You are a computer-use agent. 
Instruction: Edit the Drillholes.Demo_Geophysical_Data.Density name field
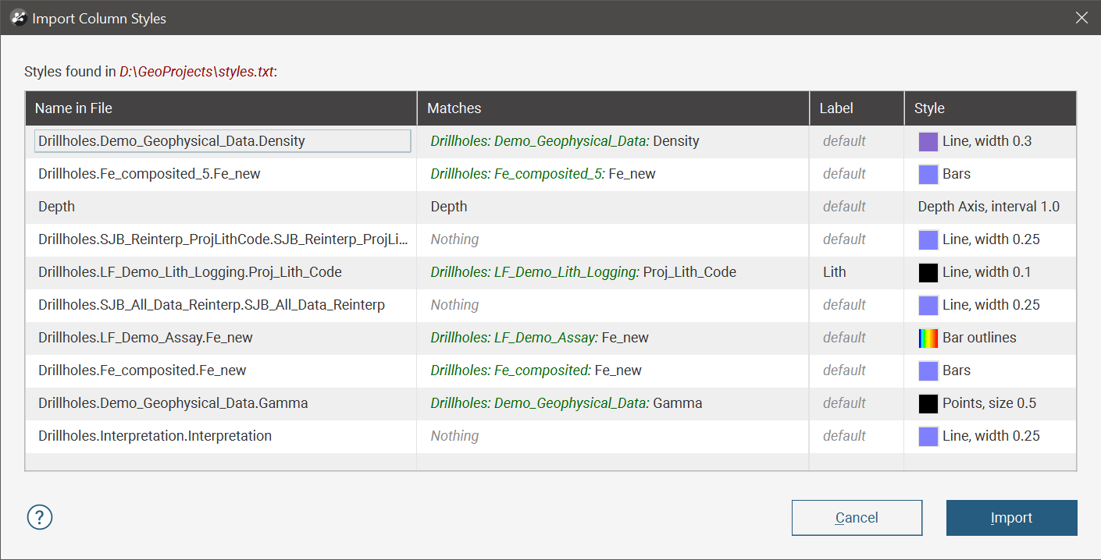[223, 141]
